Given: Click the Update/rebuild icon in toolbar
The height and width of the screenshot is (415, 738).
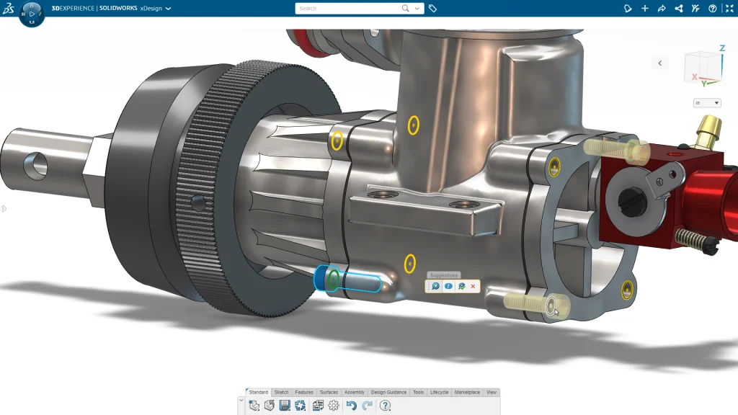Looking at the screenshot, I should point(301,406).
